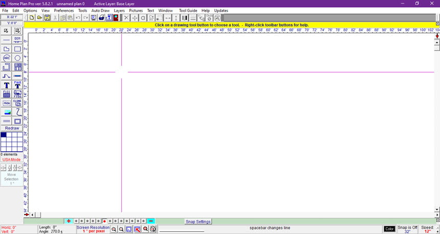This screenshot has width=440, height=234.
Task: Click the printer icon in toolbar
Action: coord(101,18)
